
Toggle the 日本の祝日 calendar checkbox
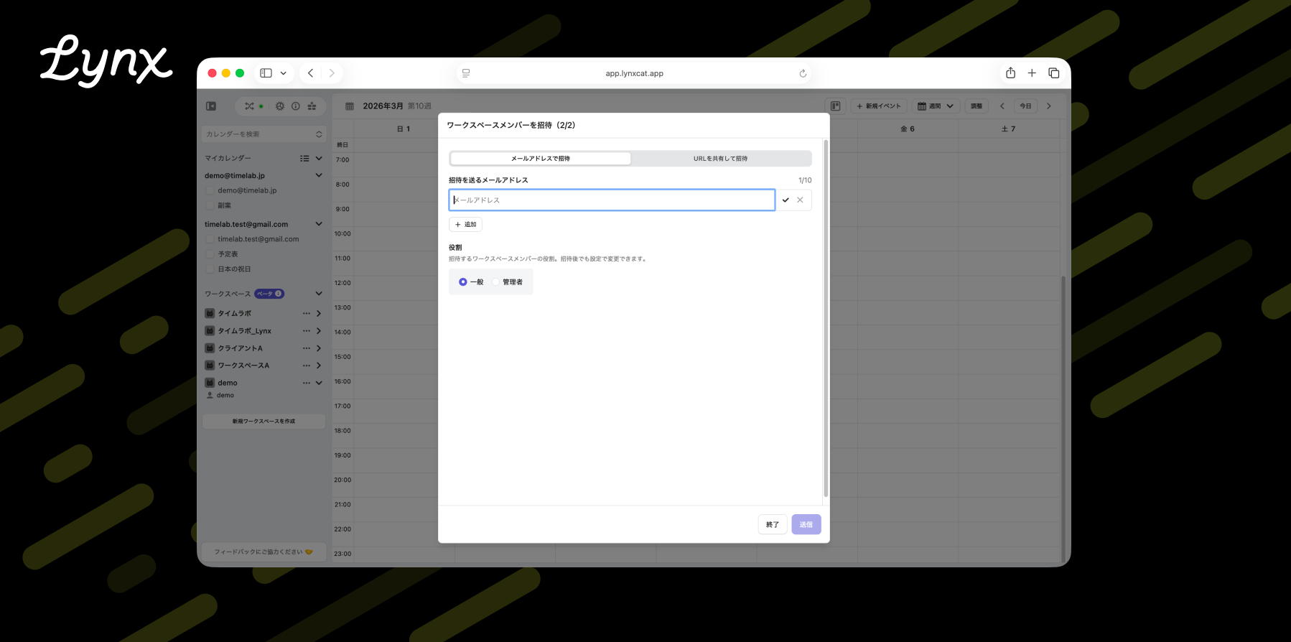[x=210, y=269]
